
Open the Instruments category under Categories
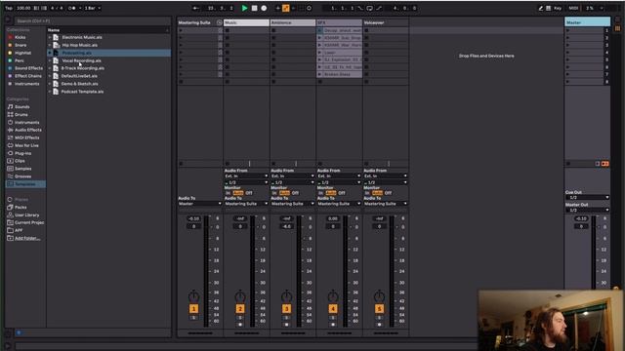[26, 122]
